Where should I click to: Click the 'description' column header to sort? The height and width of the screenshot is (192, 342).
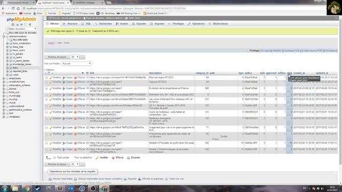[156, 73]
